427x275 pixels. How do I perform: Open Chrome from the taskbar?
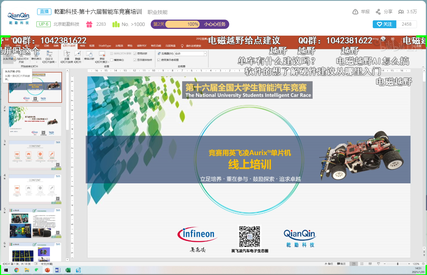point(17,270)
